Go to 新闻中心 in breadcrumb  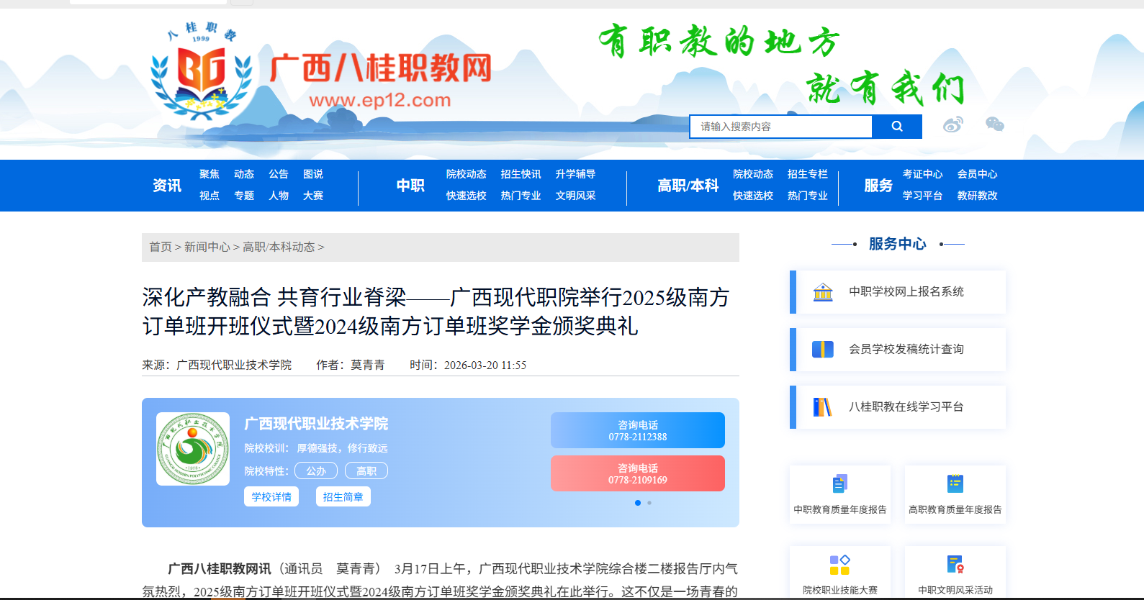pos(207,247)
